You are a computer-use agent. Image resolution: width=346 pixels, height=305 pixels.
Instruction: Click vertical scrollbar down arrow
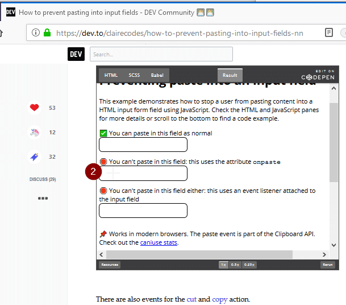click(x=334, y=245)
